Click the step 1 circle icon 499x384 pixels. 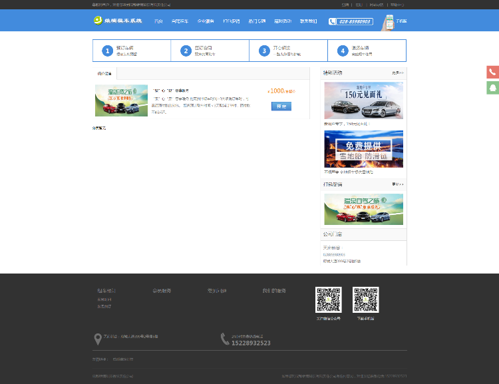107,51
